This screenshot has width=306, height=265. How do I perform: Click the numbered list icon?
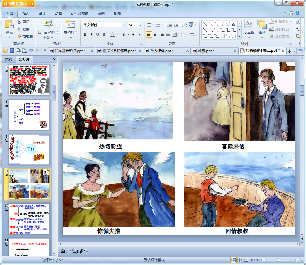158,25
